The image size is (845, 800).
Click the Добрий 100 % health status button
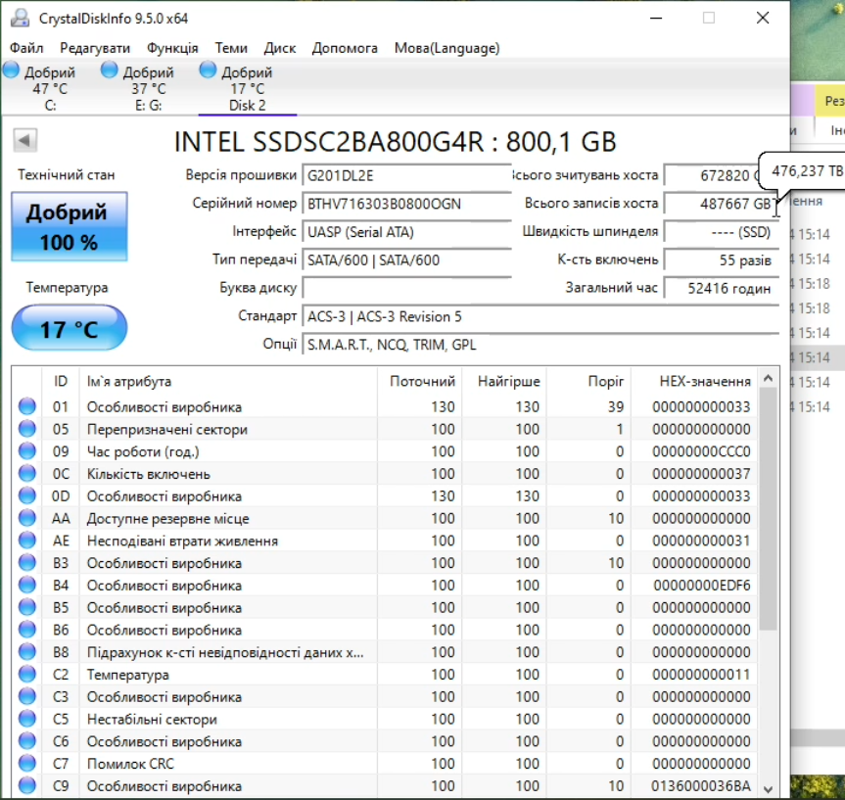tap(70, 227)
